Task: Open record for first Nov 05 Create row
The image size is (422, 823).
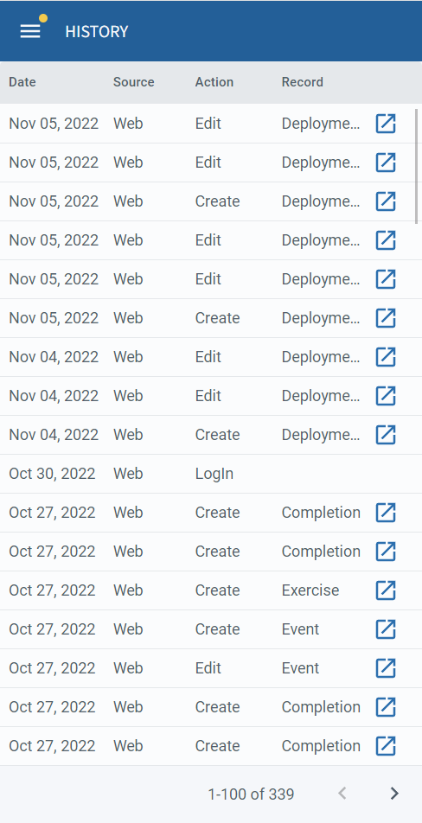Action: click(x=386, y=201)
